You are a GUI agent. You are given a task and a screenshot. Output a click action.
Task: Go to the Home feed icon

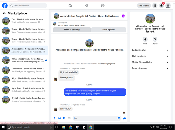tap(70, 6)
